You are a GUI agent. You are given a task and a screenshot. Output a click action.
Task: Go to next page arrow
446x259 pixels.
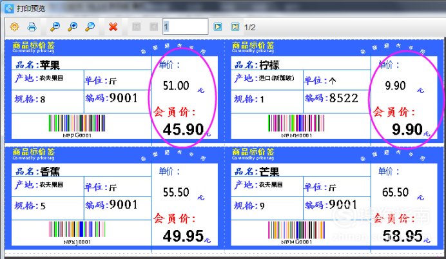coord(218,27)
